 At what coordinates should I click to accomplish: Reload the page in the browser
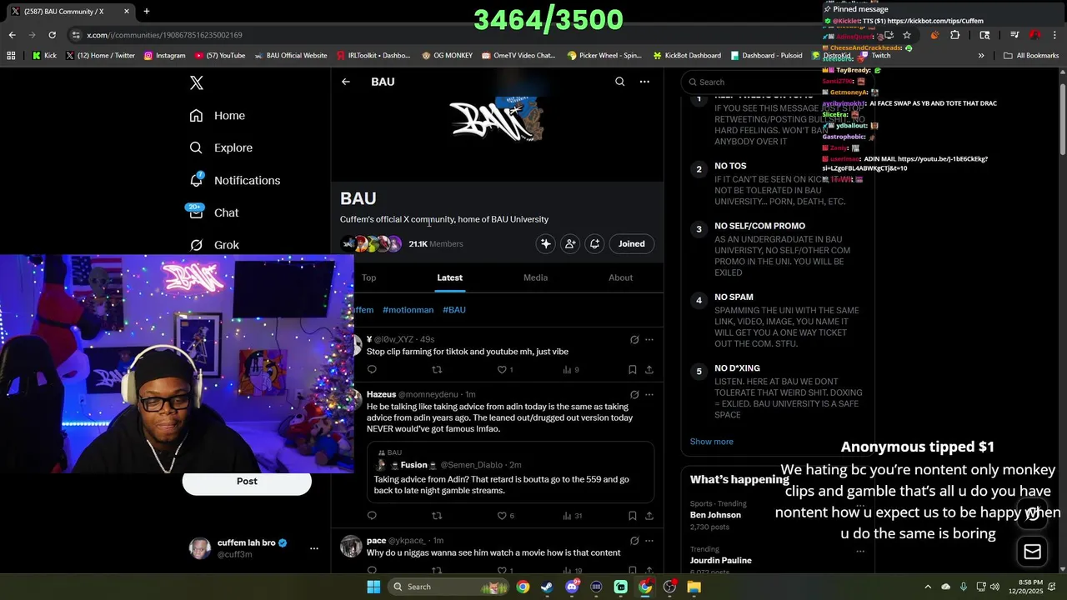click(52, 35)
